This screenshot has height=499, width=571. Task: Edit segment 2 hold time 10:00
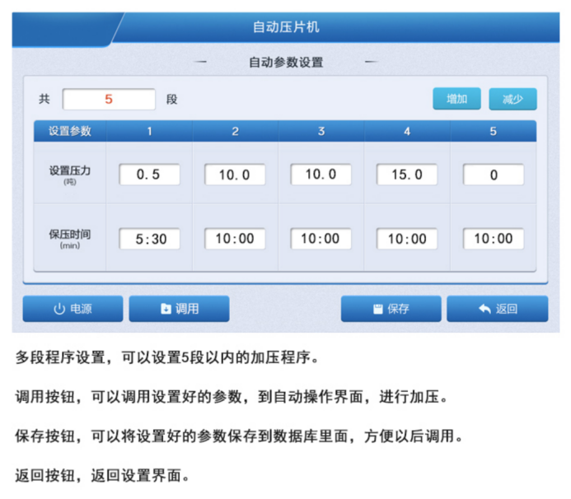click(x=235, y=239)
